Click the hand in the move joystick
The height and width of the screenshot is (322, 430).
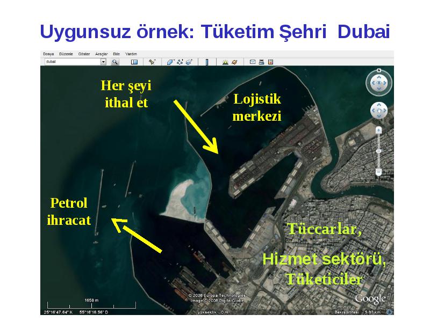coord(379,111)
